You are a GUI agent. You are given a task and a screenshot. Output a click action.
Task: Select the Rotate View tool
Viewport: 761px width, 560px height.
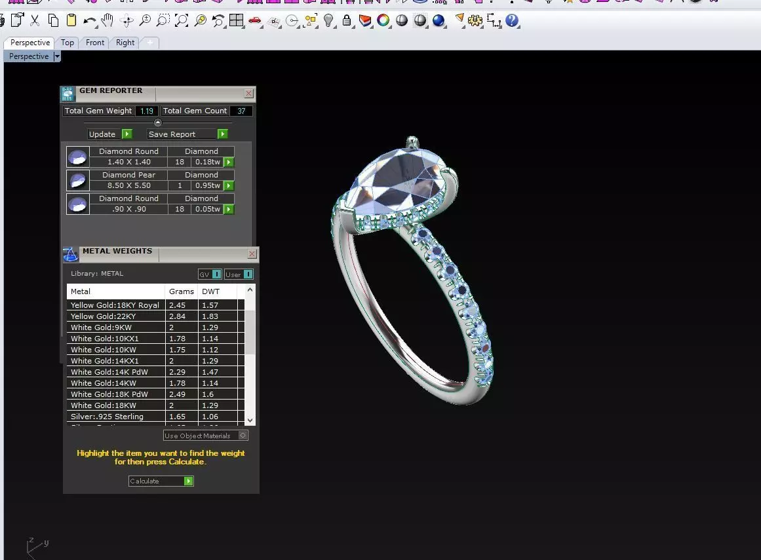tap(127, 21)
